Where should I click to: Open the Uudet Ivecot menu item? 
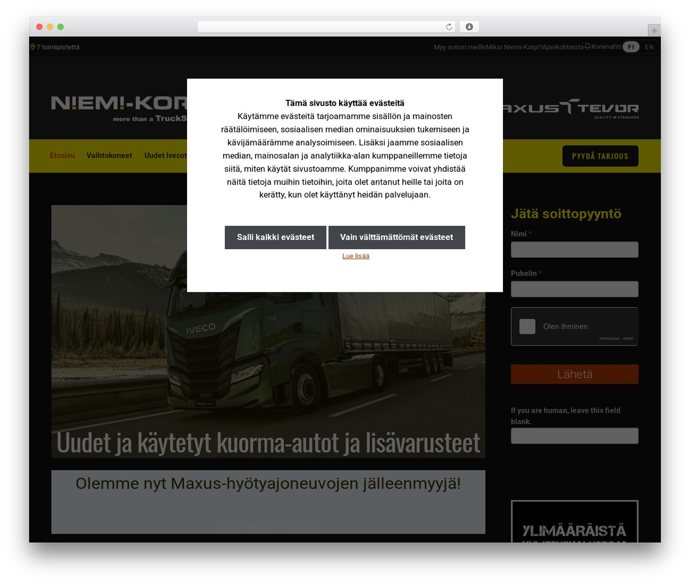point(165,155)
